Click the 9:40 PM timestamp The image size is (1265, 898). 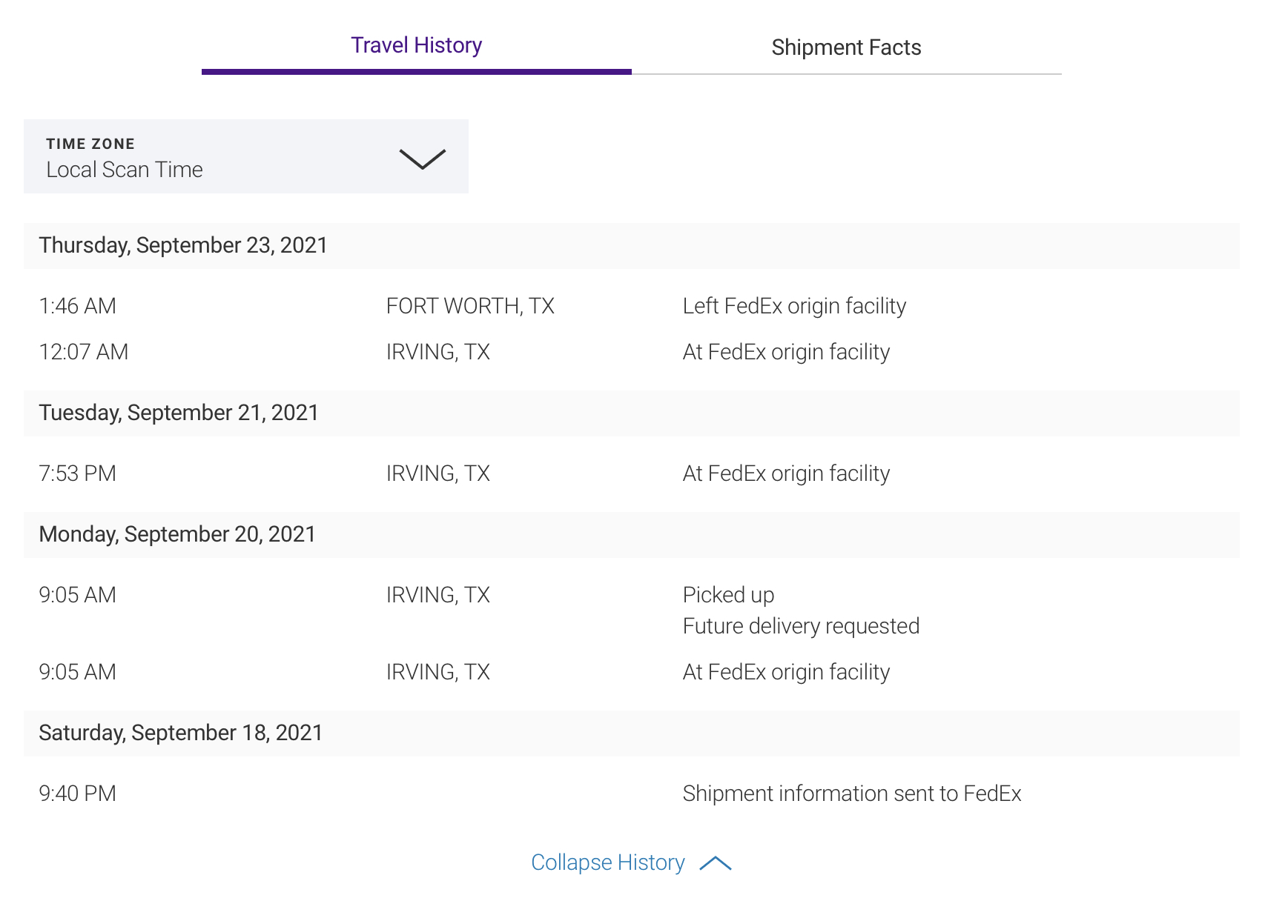pos(78,794)
